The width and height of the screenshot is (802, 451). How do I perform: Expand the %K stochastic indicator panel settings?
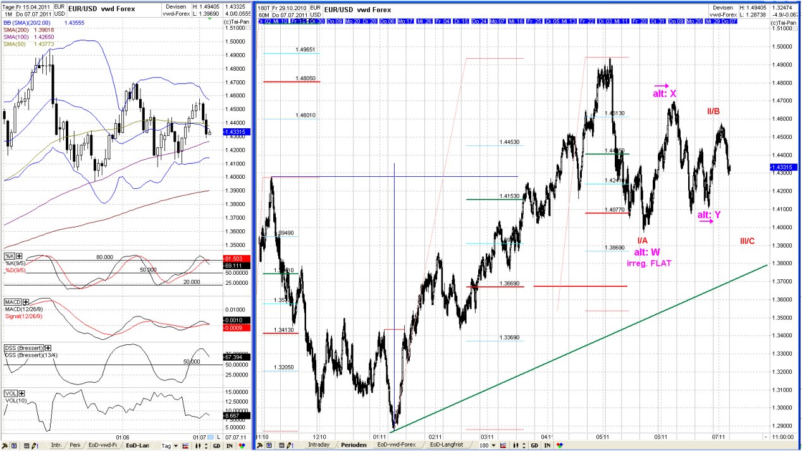[19, 256]
